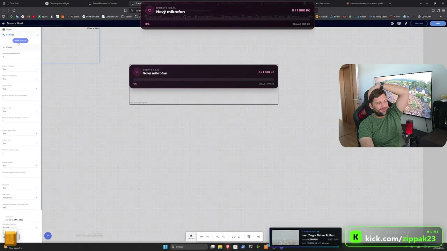Redo the change in editor toolbar
The image size is (447, 251).
pos(207,237)
